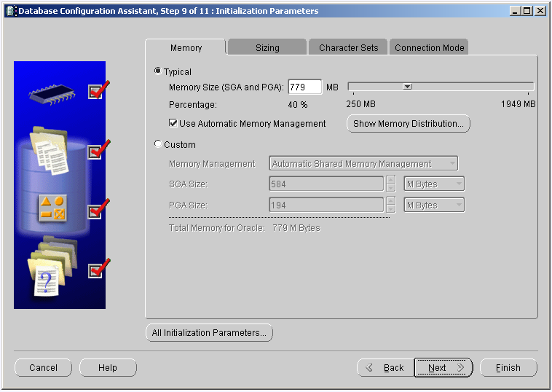The image size is (552, 392).
Task: Open the Character Sets tab
Action: click(348, 47)
